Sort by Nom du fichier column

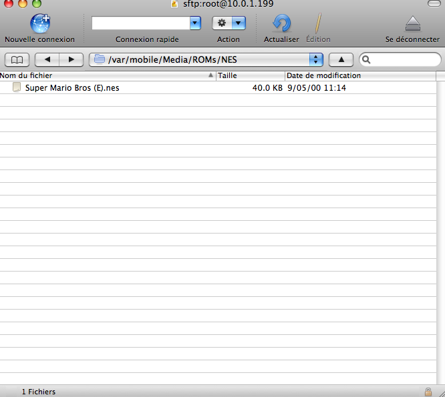point(108,75)
